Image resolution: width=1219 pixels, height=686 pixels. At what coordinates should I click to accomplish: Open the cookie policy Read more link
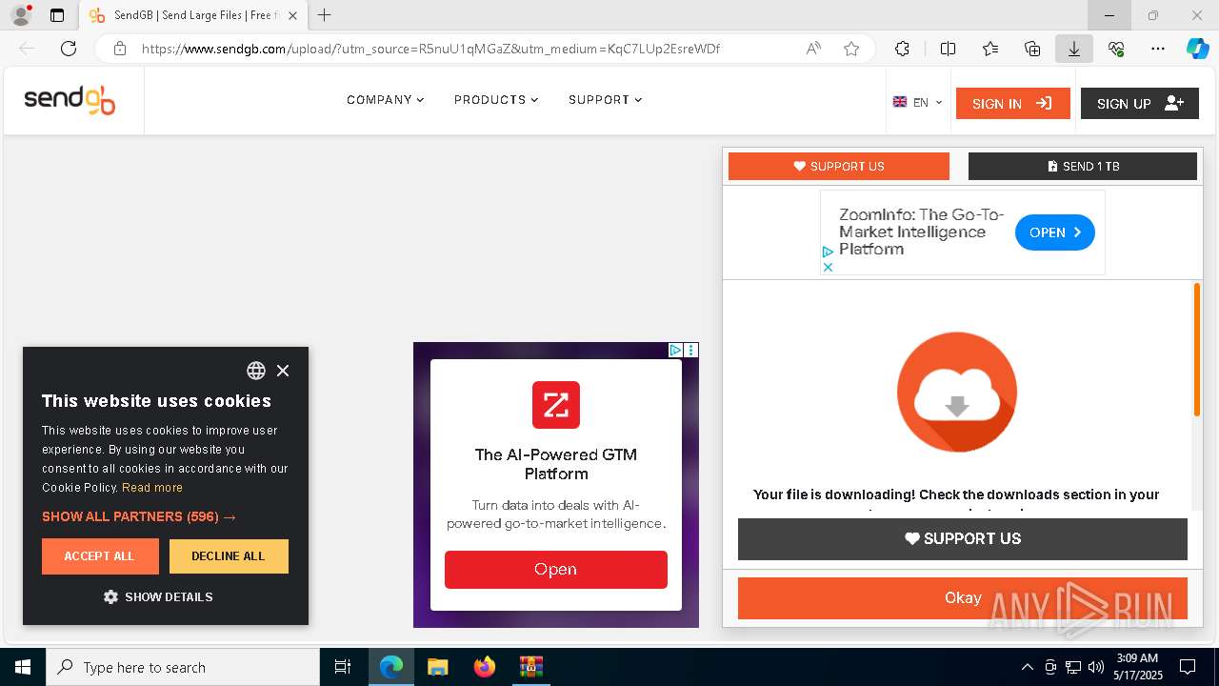click(152, 487)
